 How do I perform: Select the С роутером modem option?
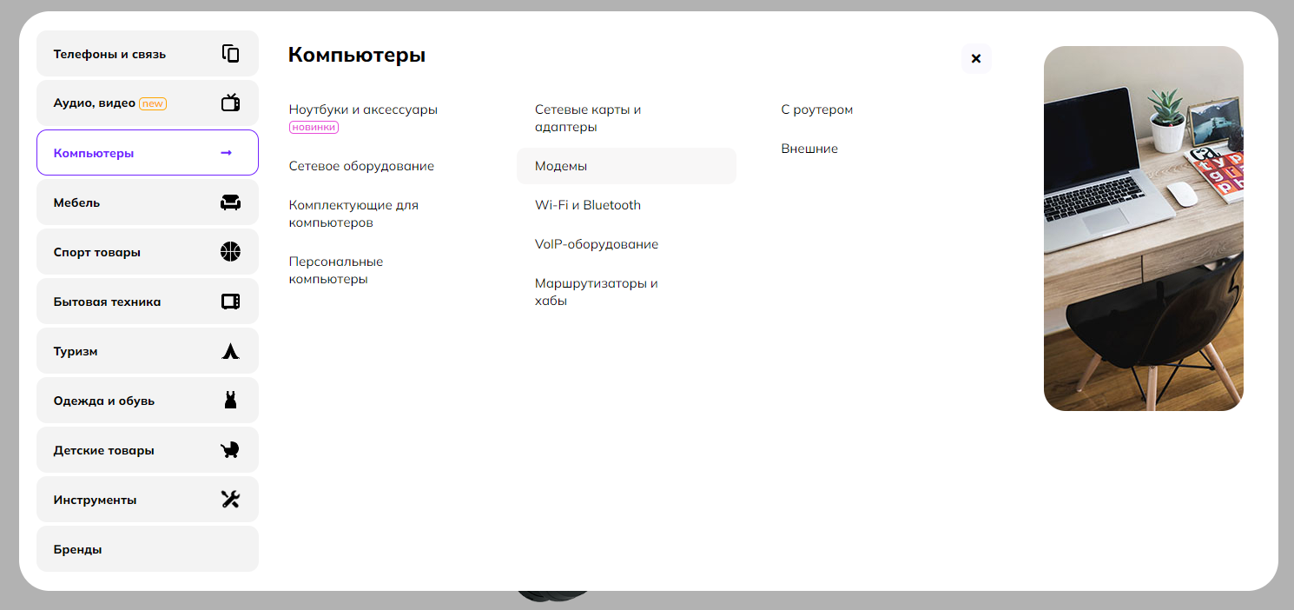[816, 110]
